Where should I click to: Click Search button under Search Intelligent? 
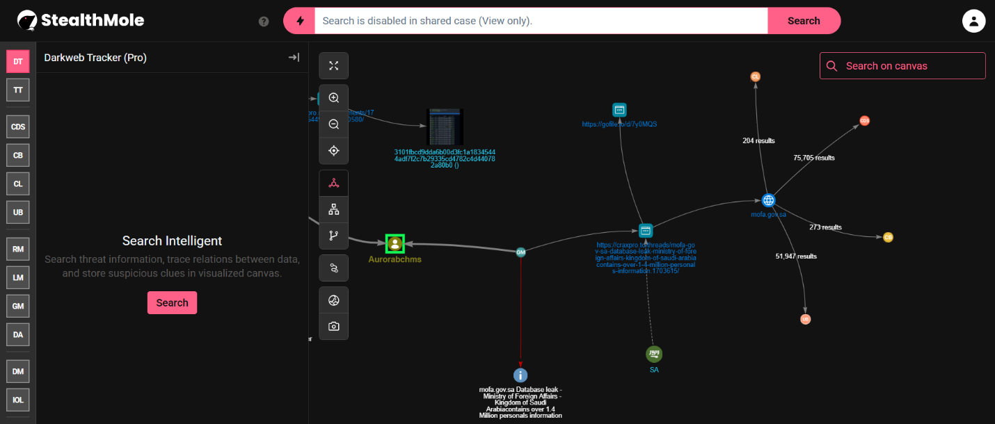coord(172,302)
